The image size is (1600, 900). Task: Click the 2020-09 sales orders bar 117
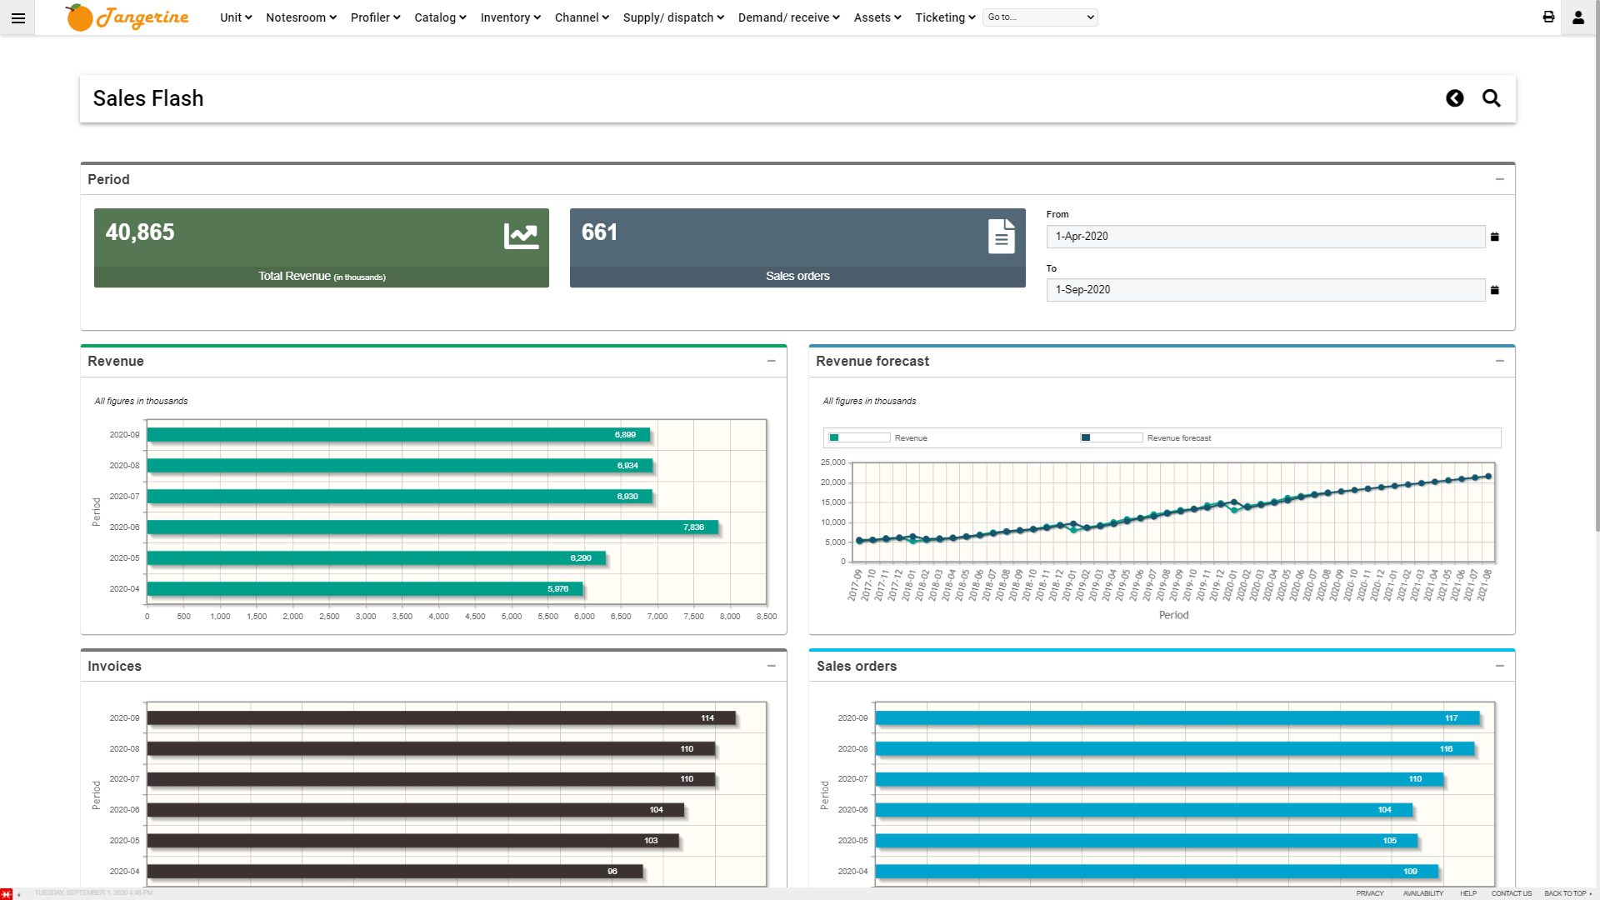click(1177, 718)
